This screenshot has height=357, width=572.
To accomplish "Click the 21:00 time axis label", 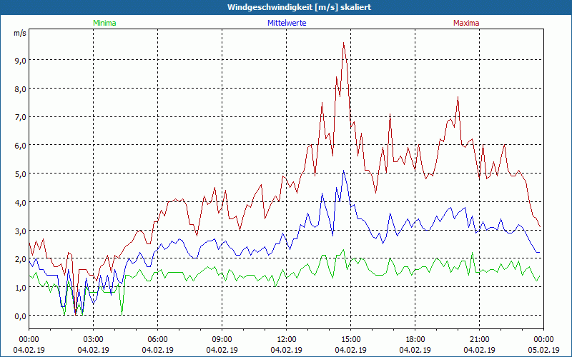I will pos(479,340).
